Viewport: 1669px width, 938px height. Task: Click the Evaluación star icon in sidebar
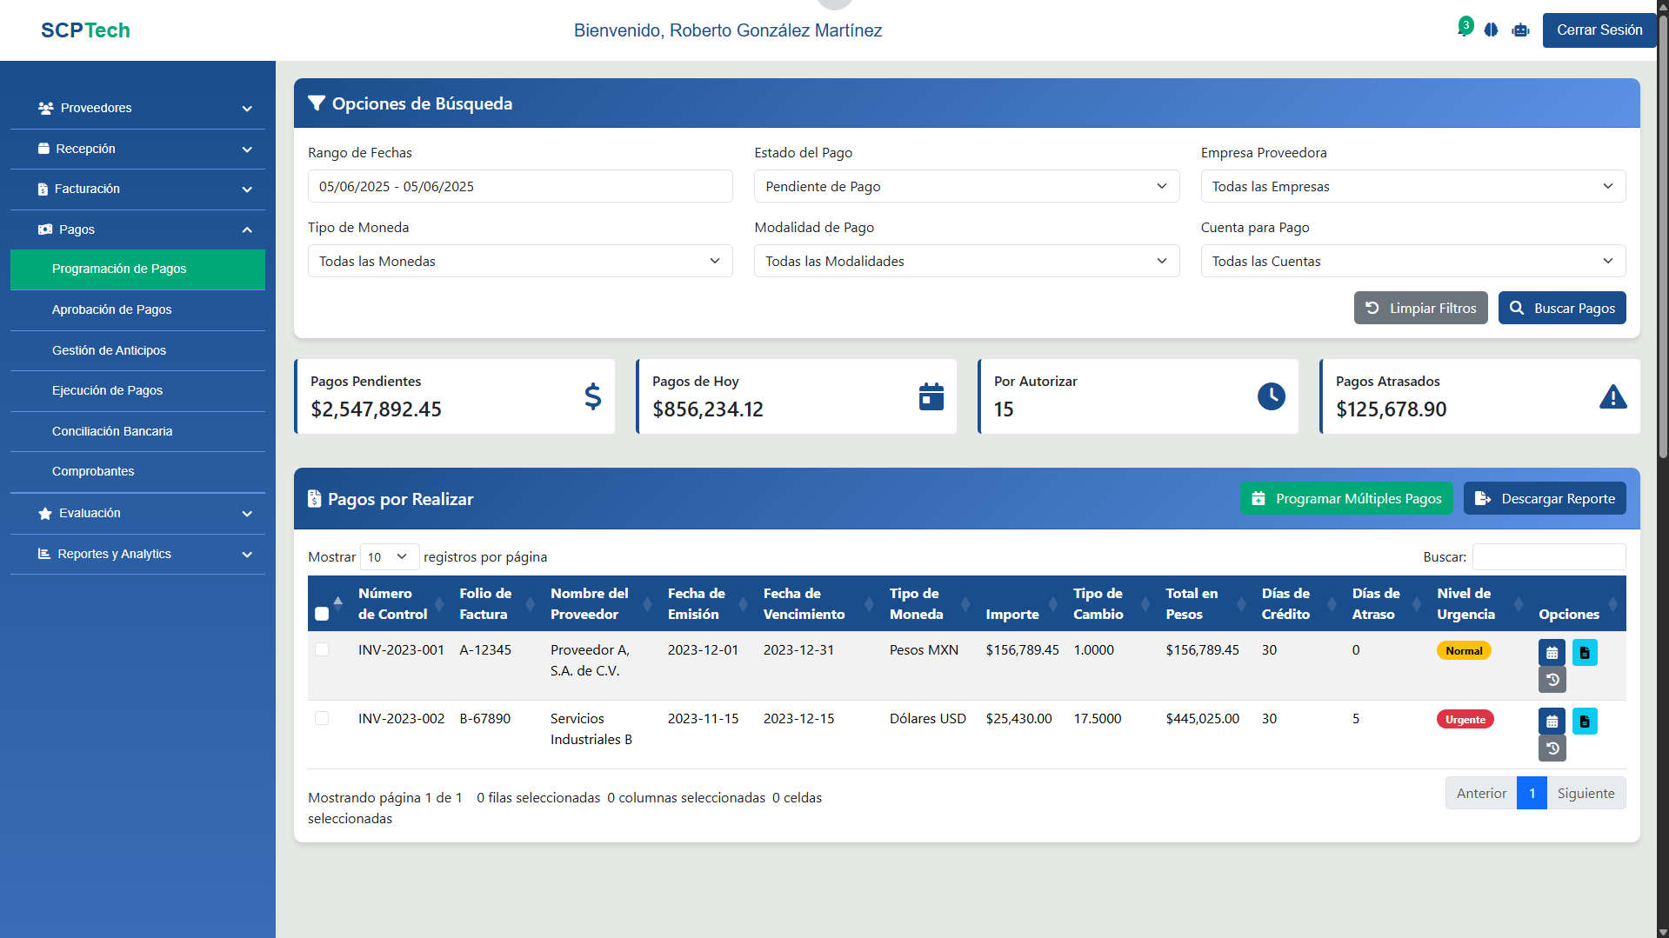45,514
